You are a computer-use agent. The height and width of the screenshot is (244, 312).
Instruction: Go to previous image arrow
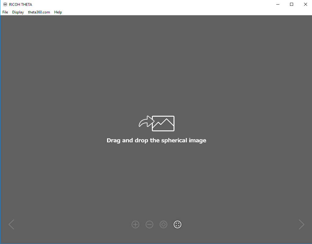(x=11, y=224)
